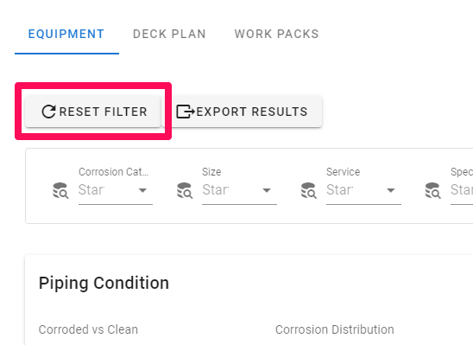Click the database search icon beside Size
The height and width of the screenshot is (345, 473).
pos(185,190)
